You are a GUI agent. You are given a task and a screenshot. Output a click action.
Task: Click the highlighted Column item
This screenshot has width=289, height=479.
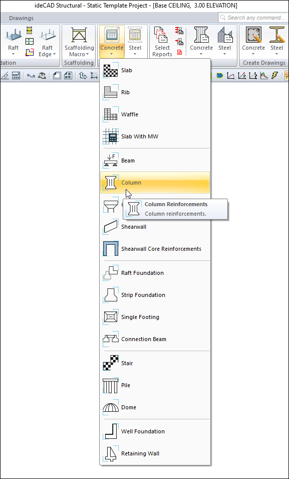pyautogui.click(x=155, y=183)
